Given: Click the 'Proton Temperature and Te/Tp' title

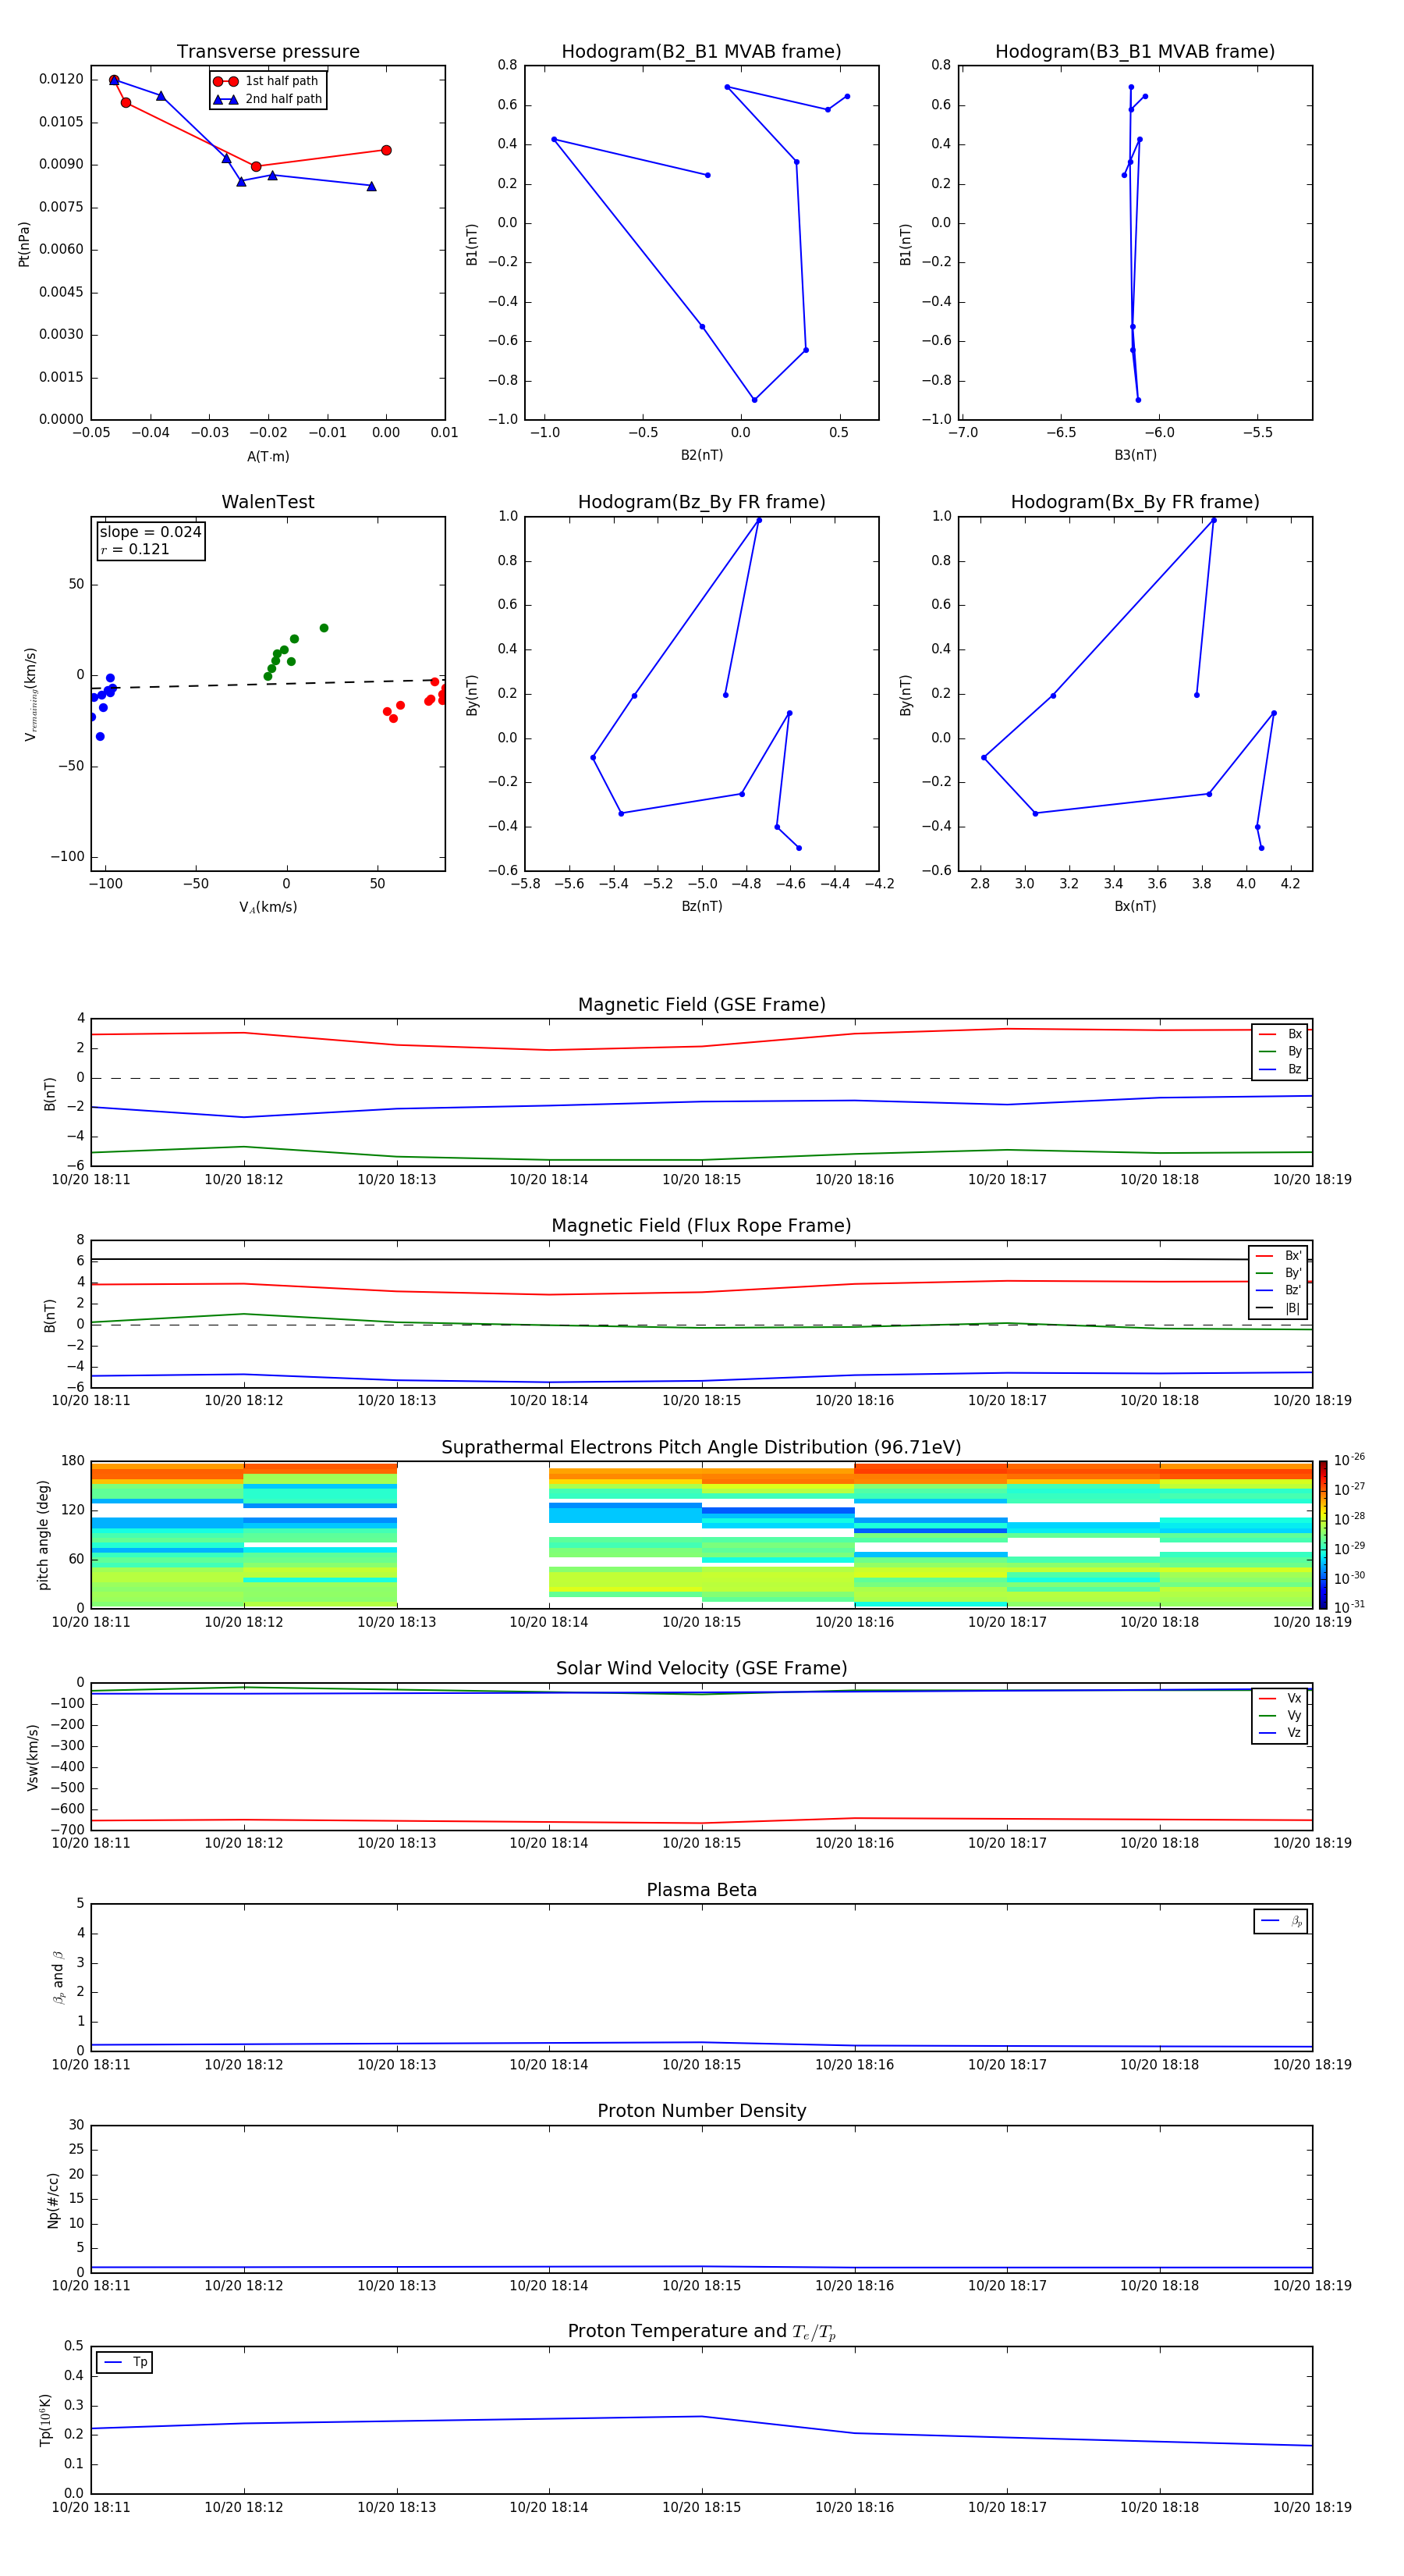Looking at the screenshot, I should point(701,2332).
